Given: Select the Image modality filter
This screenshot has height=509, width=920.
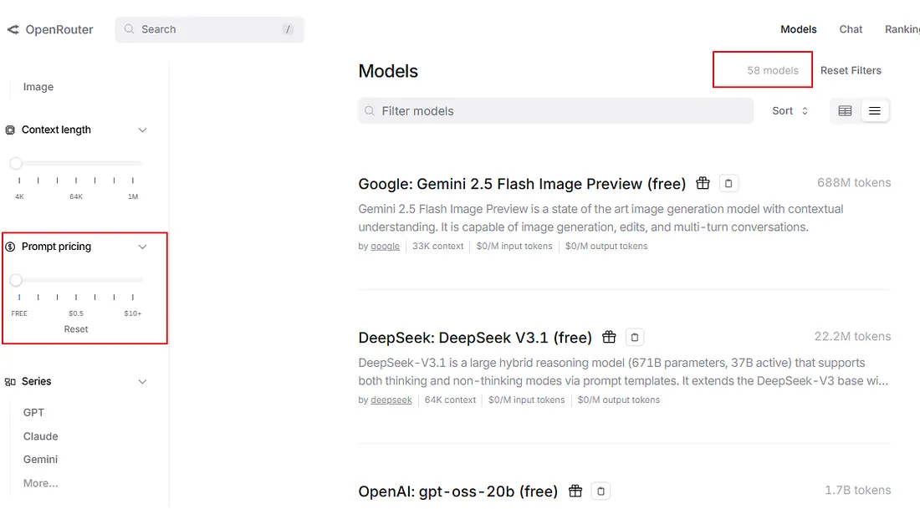Looking at the screenshot, I should pos(38,87).
